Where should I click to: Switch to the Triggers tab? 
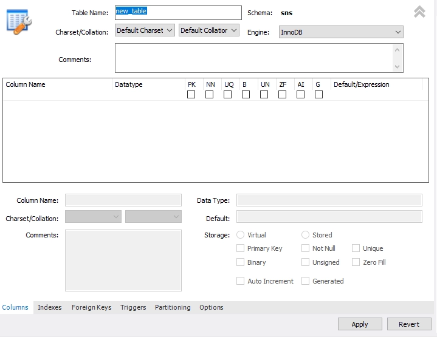133,307
